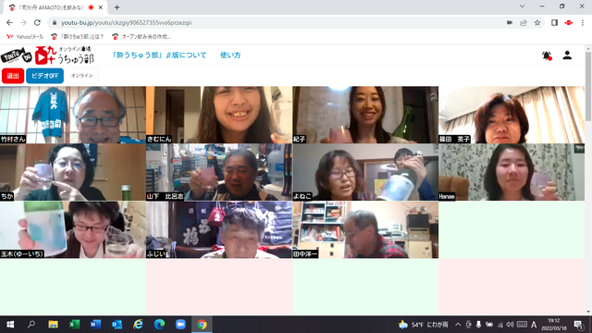Launch Word from the taskbar
Viewport: 592px width, 333px height.
click(x=95, y=325)
